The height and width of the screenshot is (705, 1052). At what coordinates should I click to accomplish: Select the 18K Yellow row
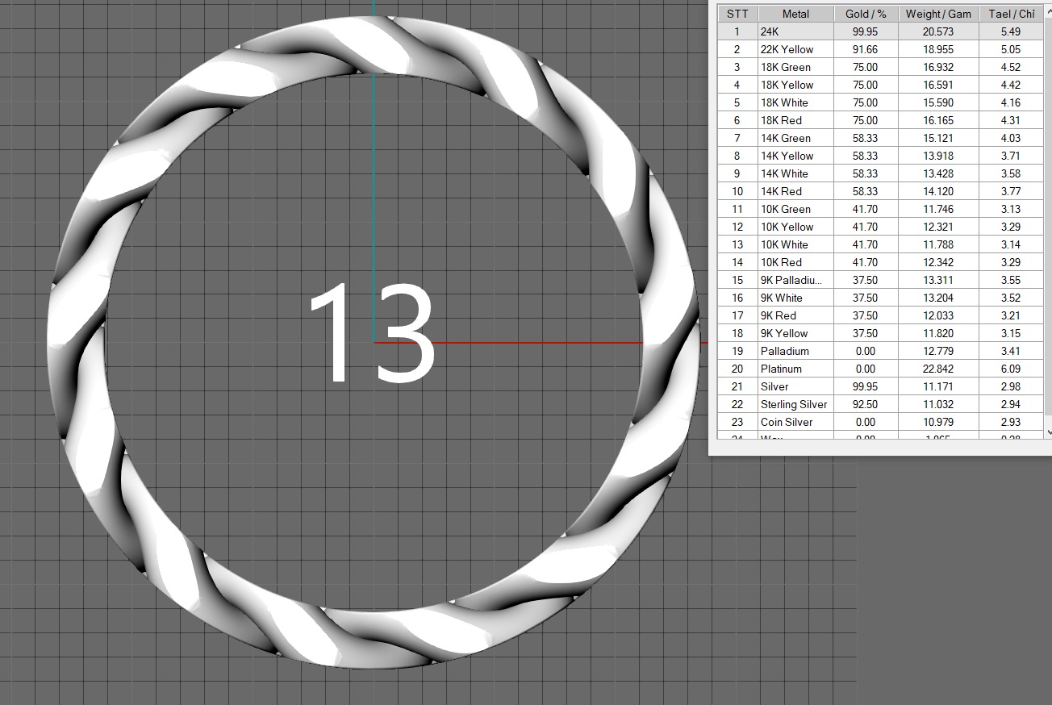click(881, 85)
